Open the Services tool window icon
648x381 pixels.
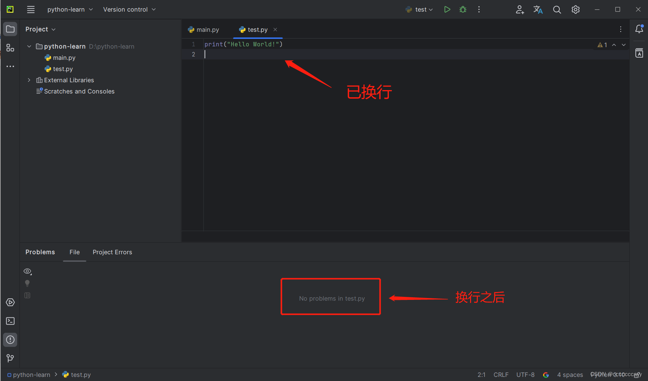coord(10,302)
